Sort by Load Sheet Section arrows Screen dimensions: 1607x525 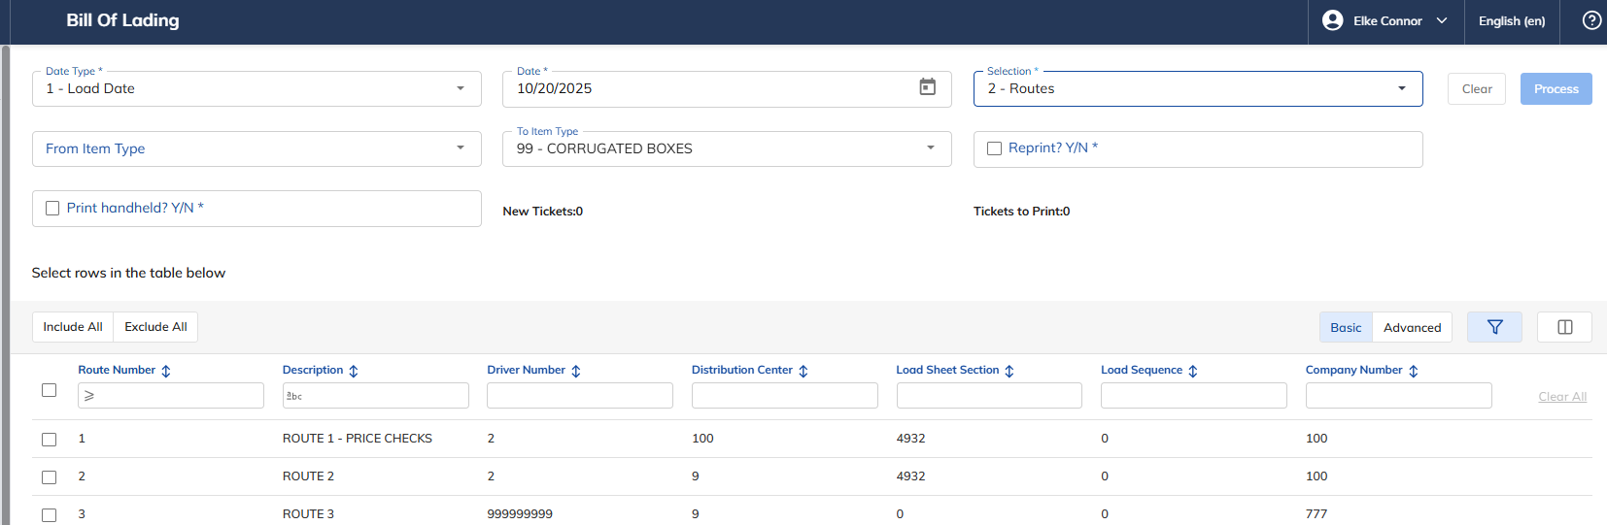1009,371
